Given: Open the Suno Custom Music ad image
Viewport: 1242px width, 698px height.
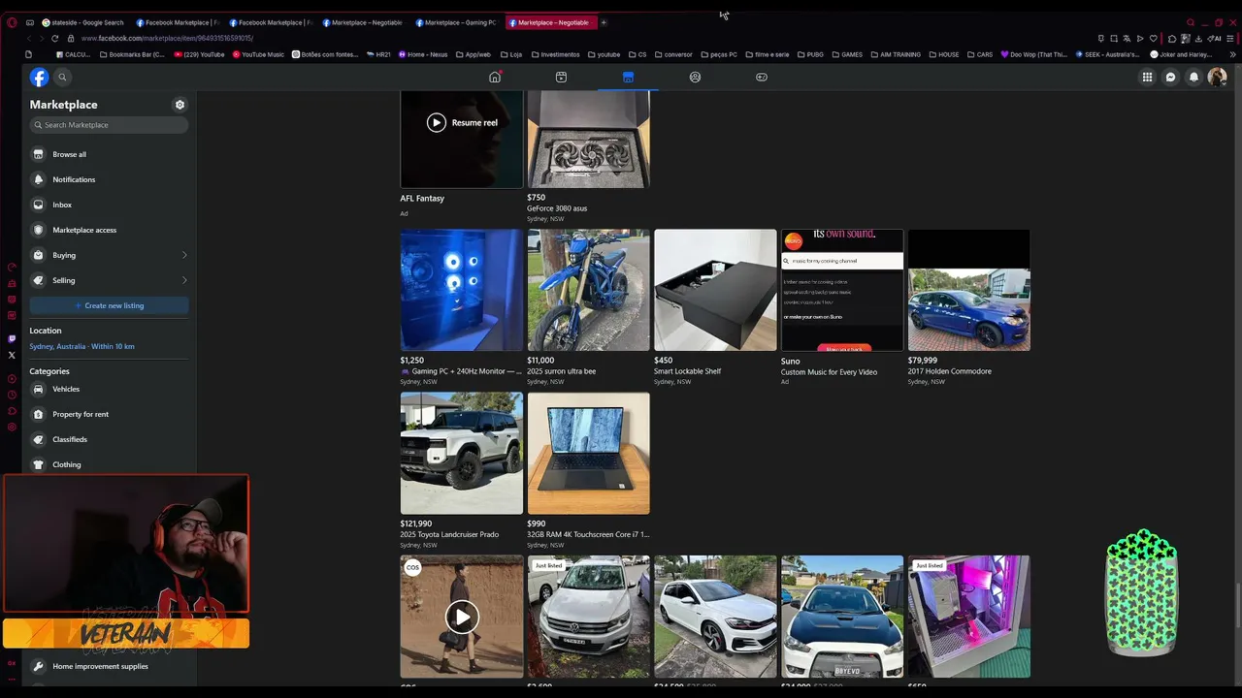Looking at the screenshot, I should point(842,290).
